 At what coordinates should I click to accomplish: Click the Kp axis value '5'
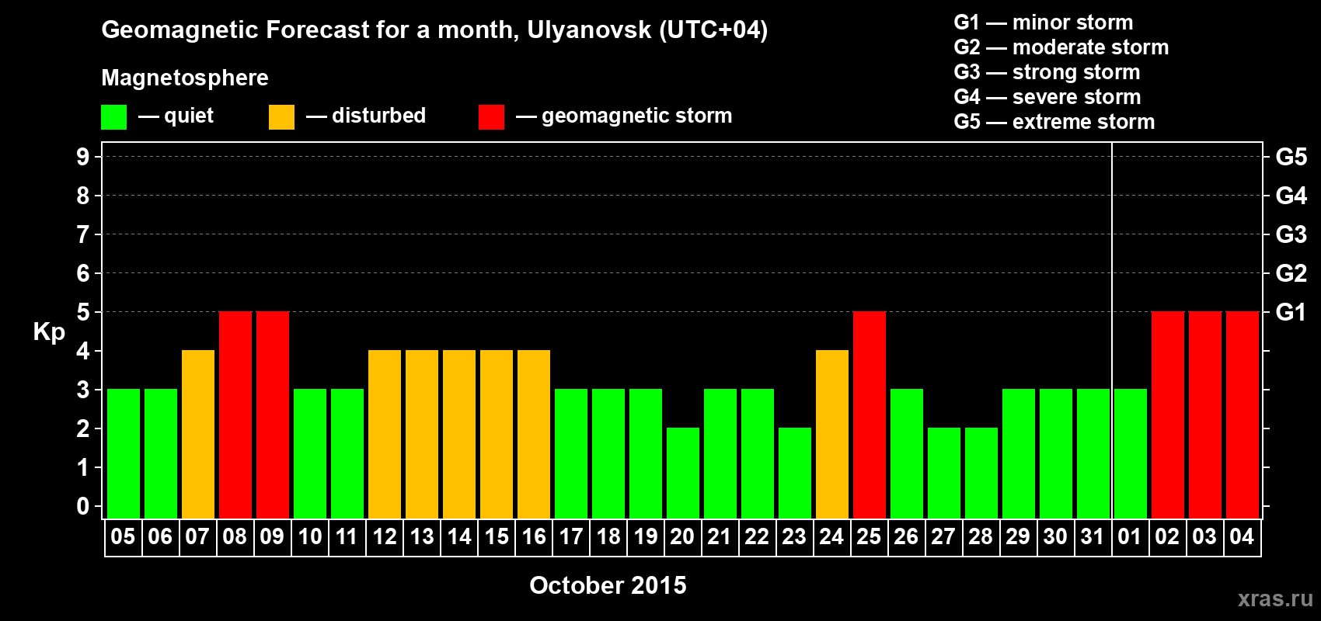click(83, 312)
